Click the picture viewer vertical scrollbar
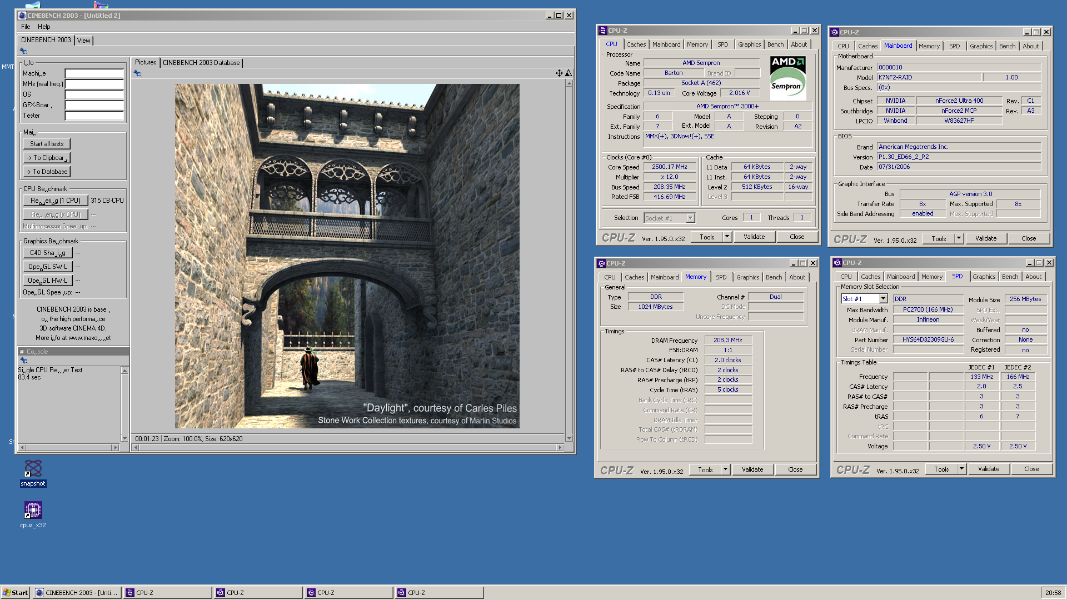This screenshot has width=1067, height=600. click(x=569, y=261)
